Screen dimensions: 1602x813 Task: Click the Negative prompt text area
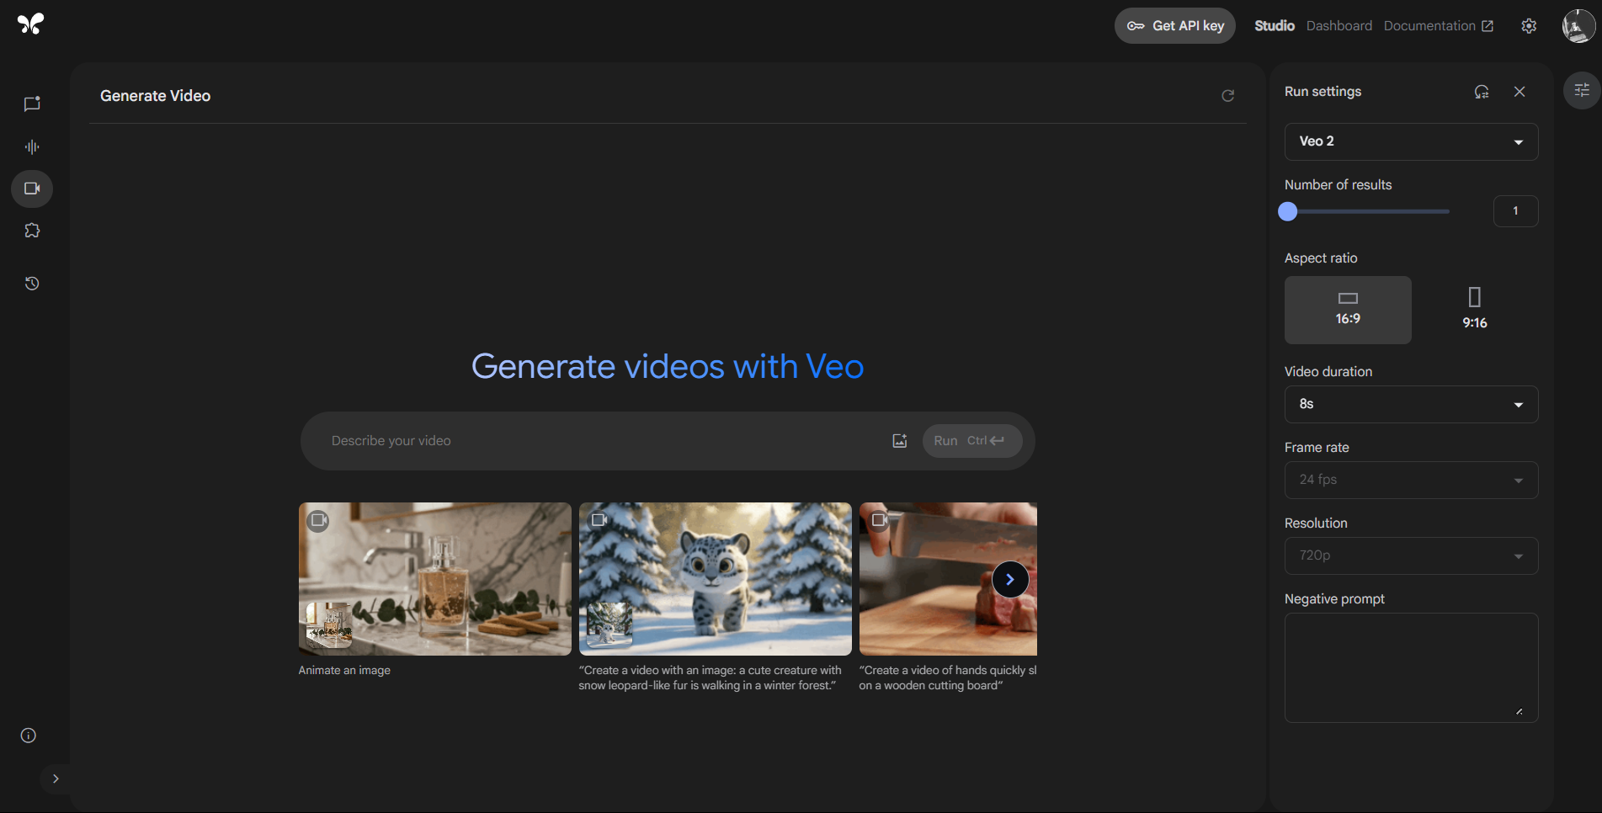click(x=1411, y=667)
